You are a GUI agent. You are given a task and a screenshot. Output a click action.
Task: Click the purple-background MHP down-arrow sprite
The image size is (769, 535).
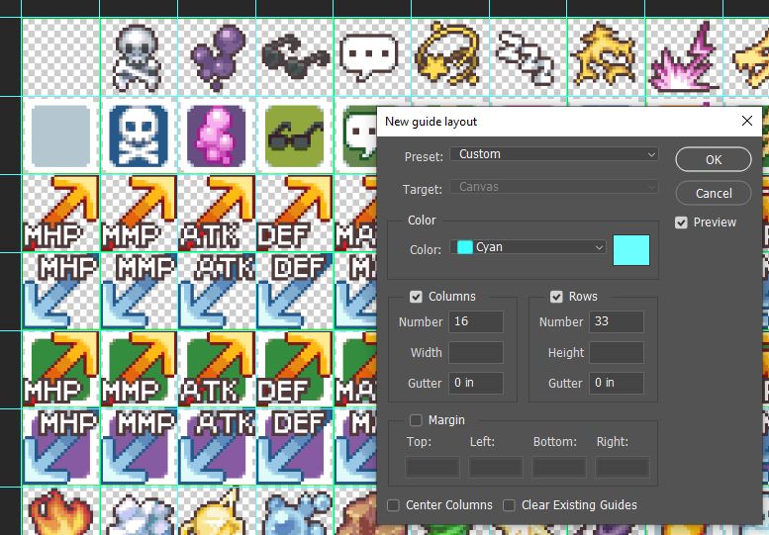[60, 447]
